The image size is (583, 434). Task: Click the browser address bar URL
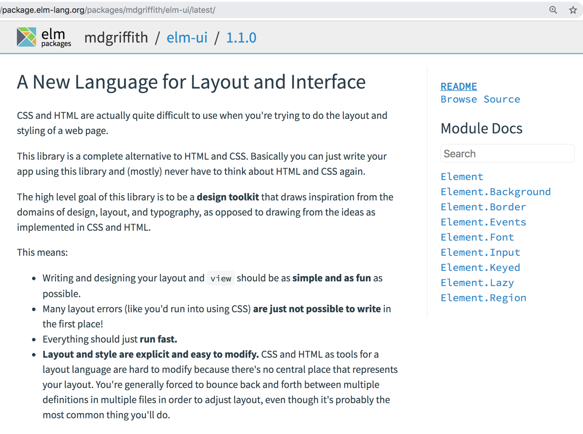[x=108, y=10]
